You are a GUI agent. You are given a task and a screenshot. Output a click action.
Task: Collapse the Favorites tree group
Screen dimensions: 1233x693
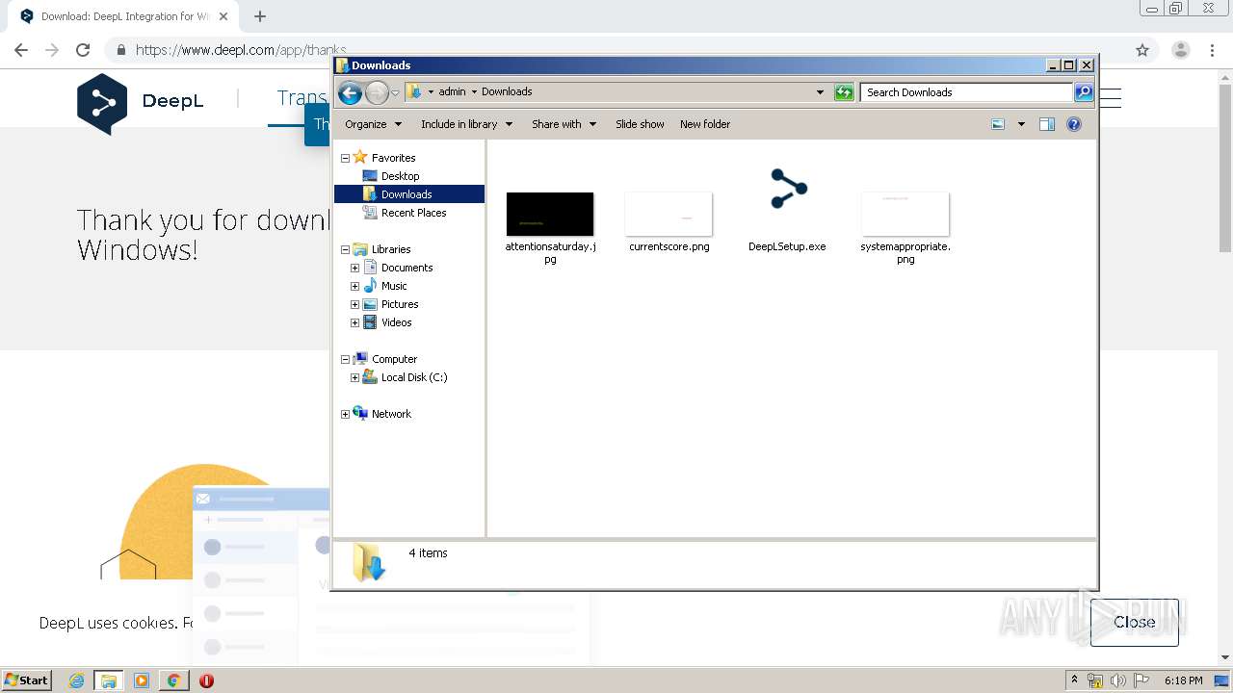click(345, 158)
